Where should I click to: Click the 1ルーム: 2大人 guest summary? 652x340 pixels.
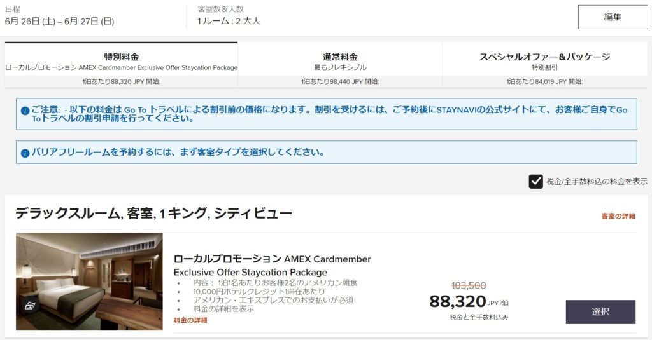(x=229, y=21)
